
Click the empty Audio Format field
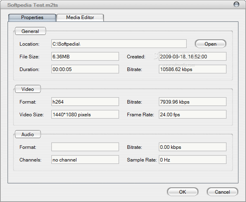coord(85,147)
